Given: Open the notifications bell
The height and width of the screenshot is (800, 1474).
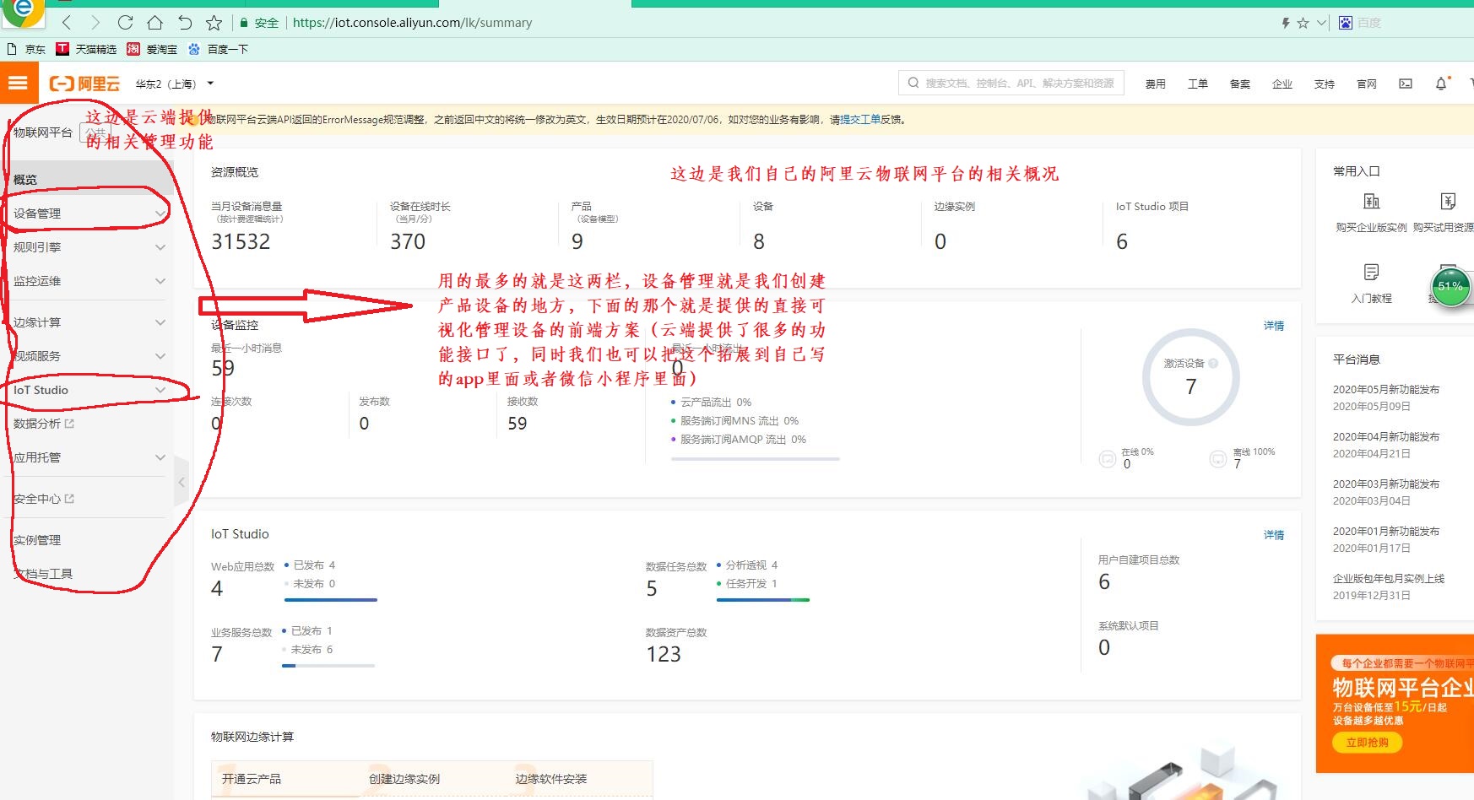Looking at the screenshot, I should click(1441, 84).
